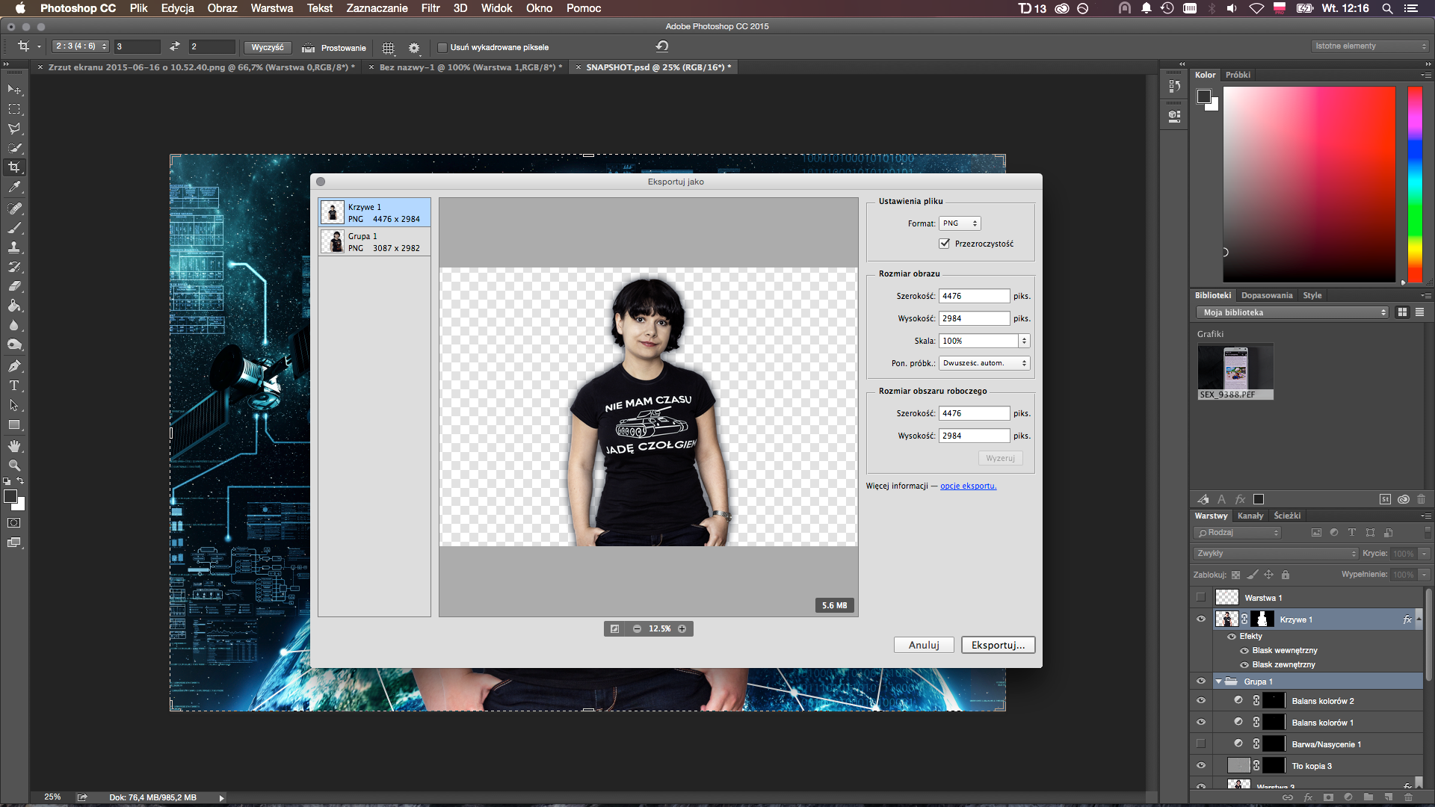Open the Skala percentage dropdown
The height and width of the screenshot is (807, 1435).
(x=1024, y=341)
